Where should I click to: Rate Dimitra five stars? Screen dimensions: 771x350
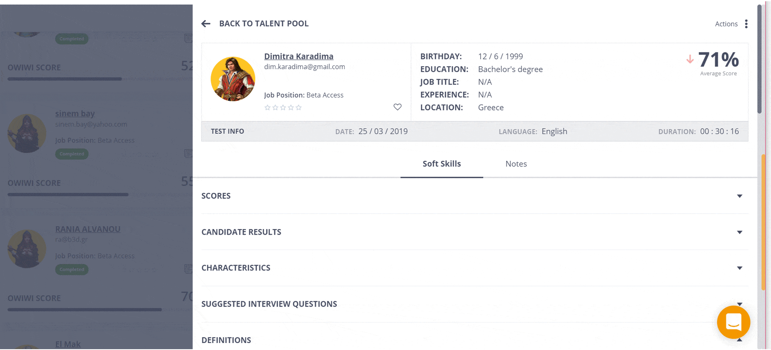[299, 107]
